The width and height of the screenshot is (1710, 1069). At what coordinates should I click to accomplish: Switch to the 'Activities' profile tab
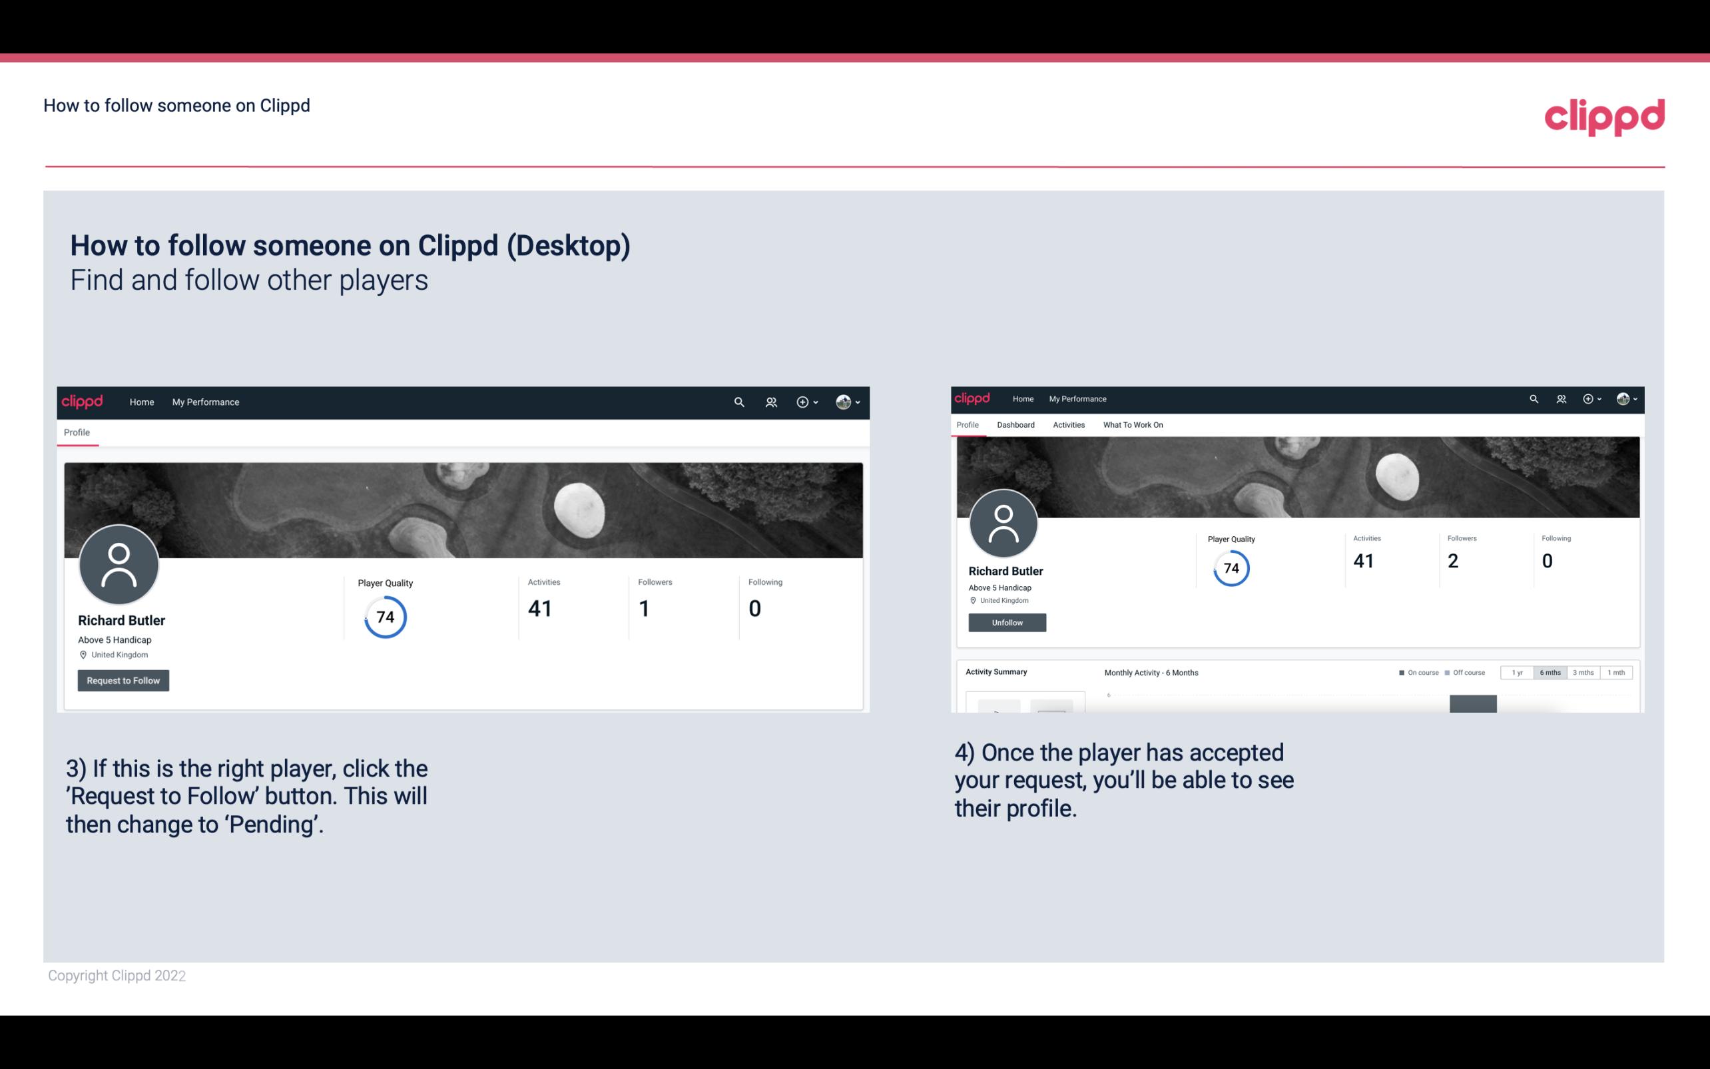tap(1067, 425)
